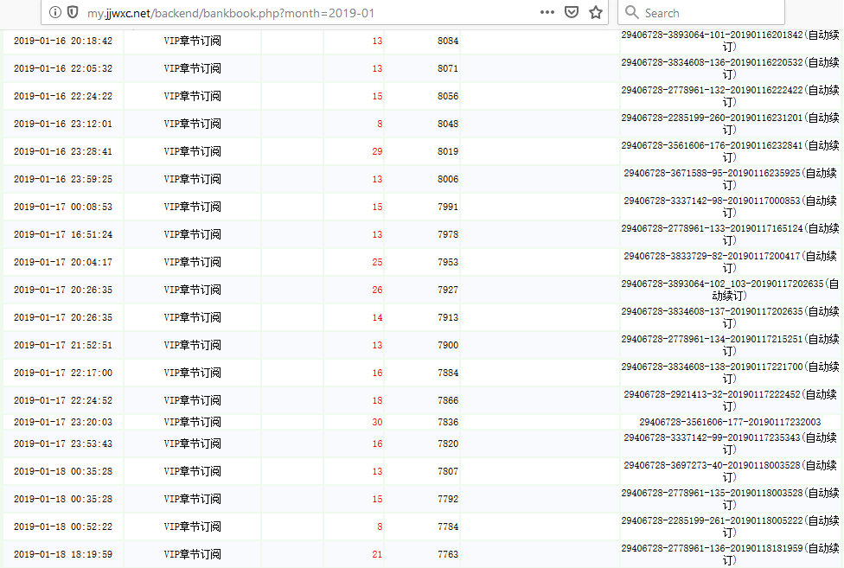
Task: Click balance value 7763
Action: pyautogui.click(x=448, y=554)
